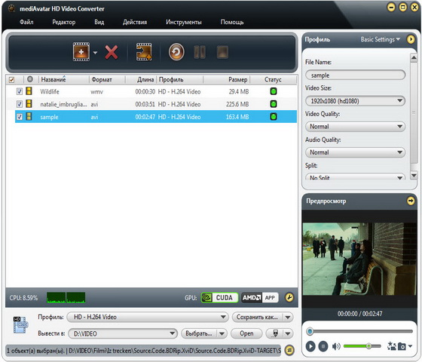The width and height of the screenshot is (422, 362).
Task: Click the Pause toolbar button
Action: (x=200, y=52)
